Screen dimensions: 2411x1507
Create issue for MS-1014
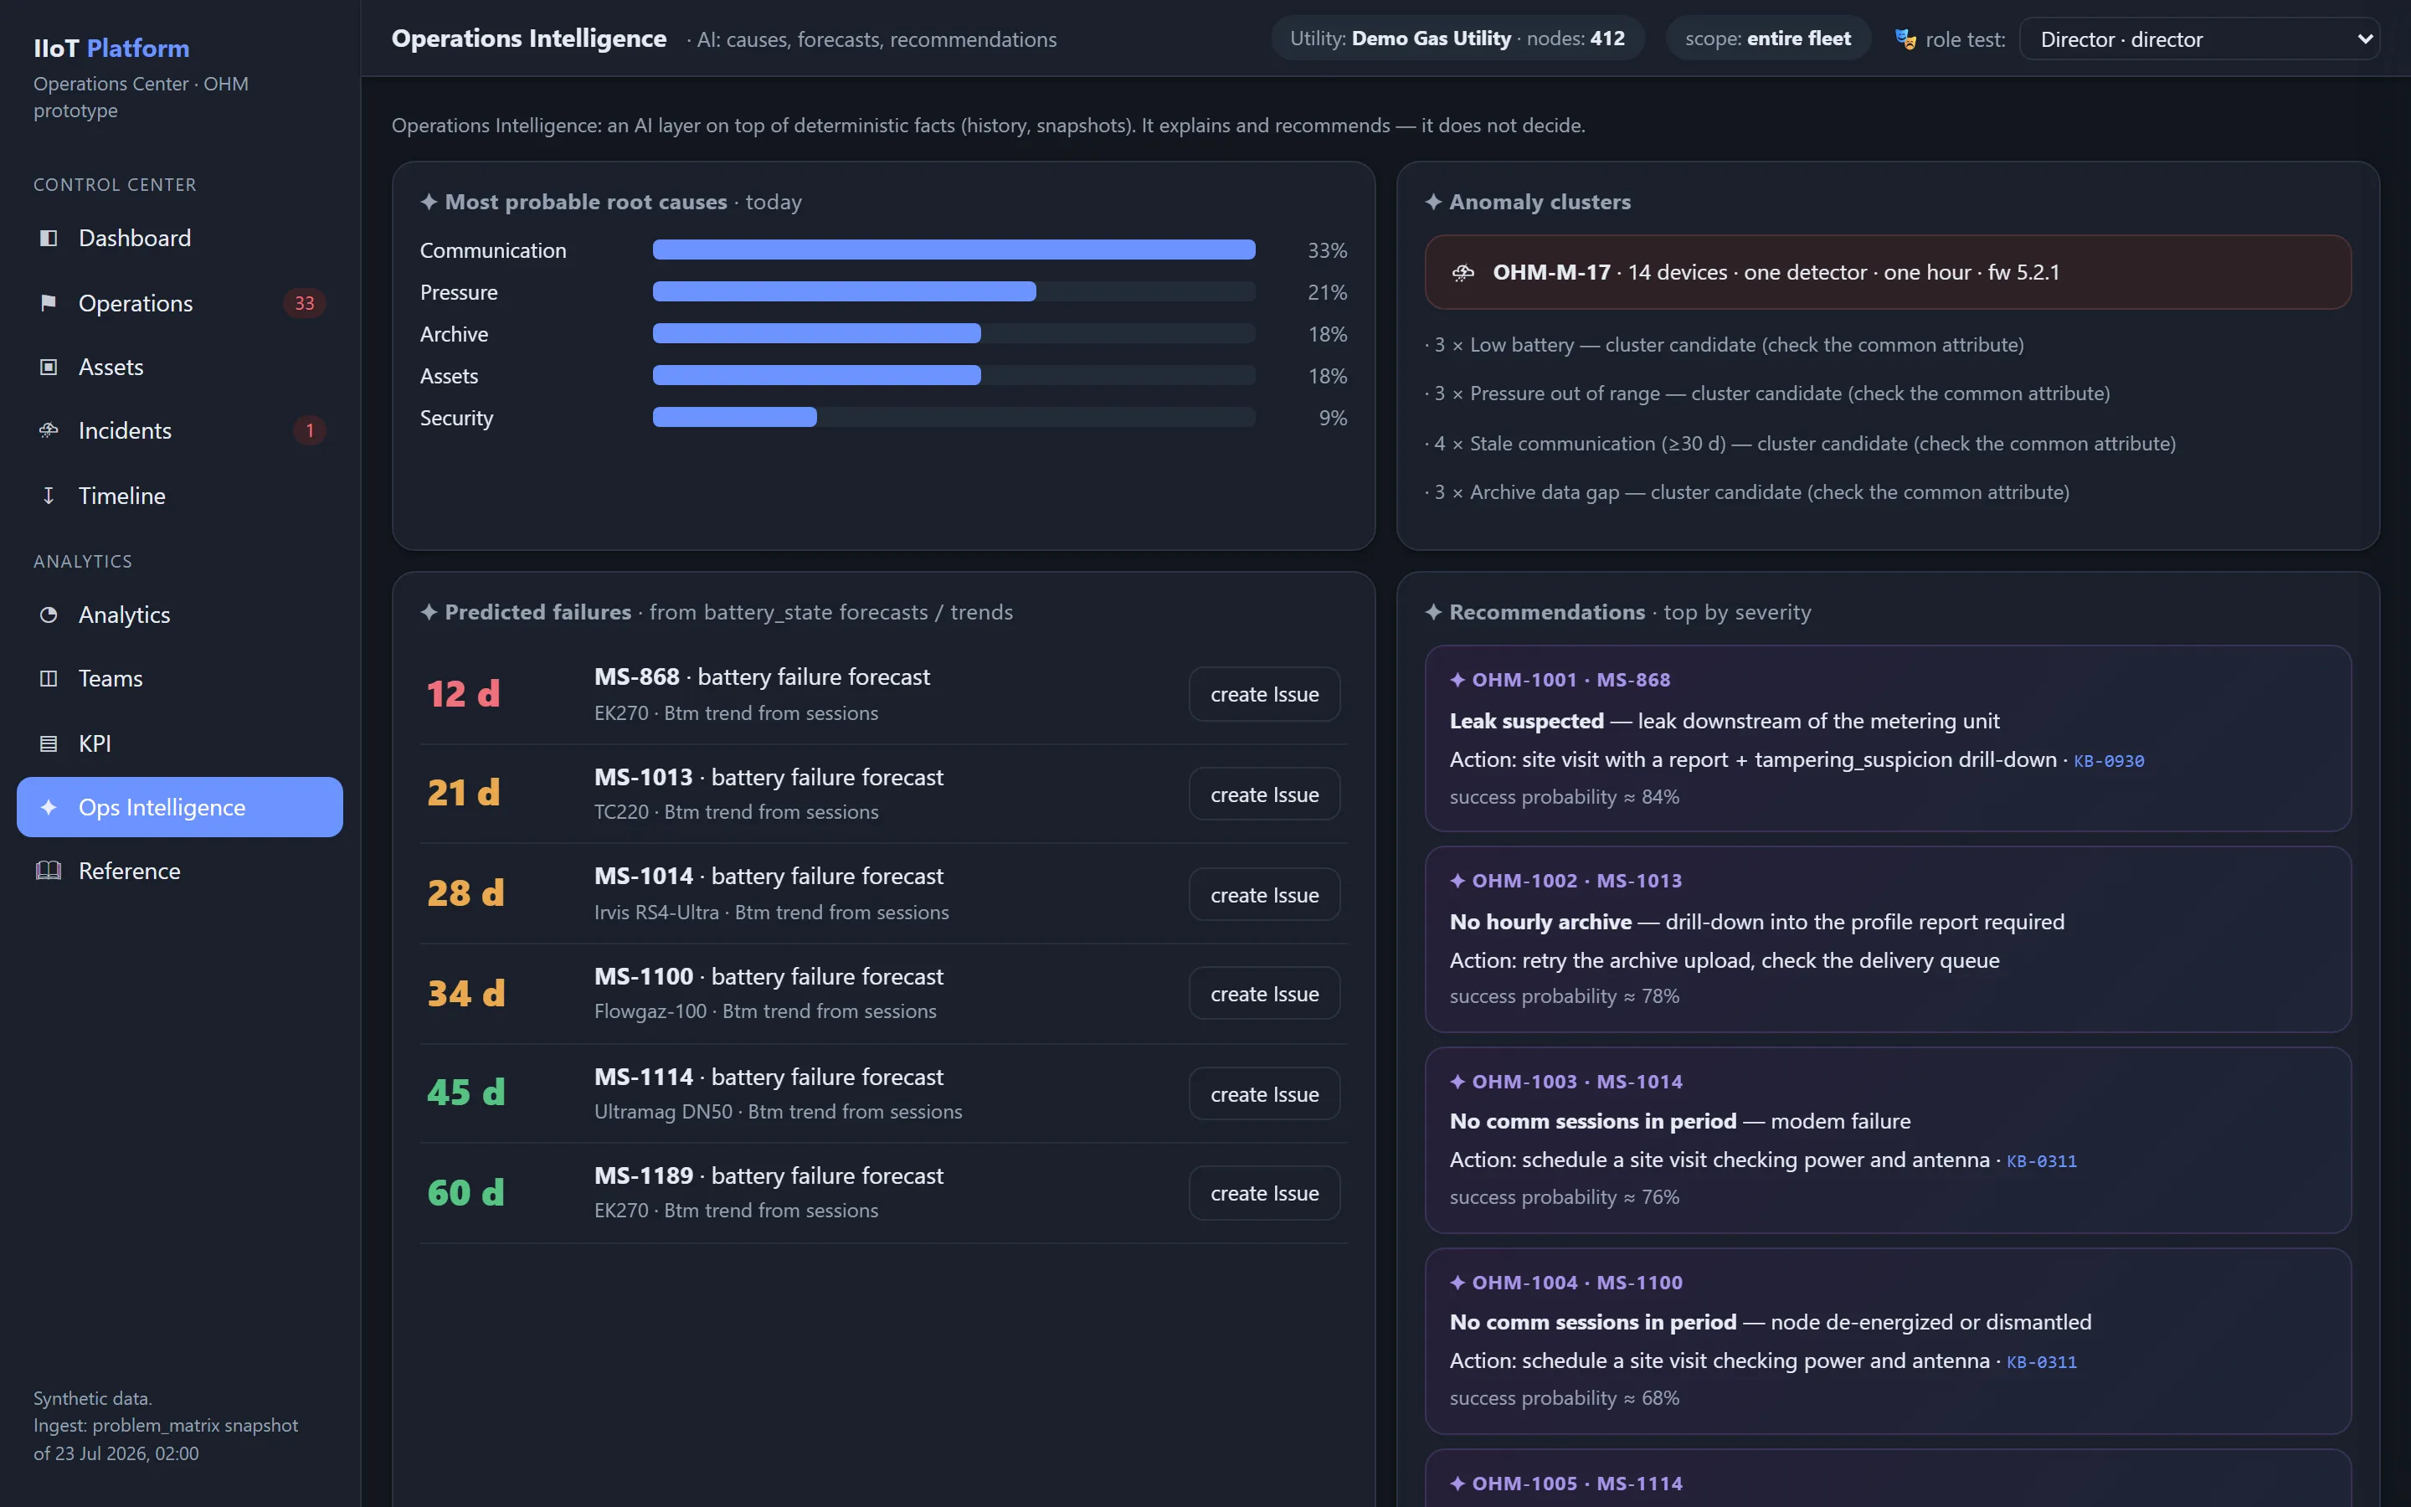tap(1264, 895)
